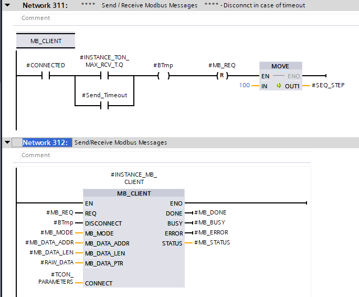
Task: Select the #MB_STATUS output operand
Action: coord(212,243)
